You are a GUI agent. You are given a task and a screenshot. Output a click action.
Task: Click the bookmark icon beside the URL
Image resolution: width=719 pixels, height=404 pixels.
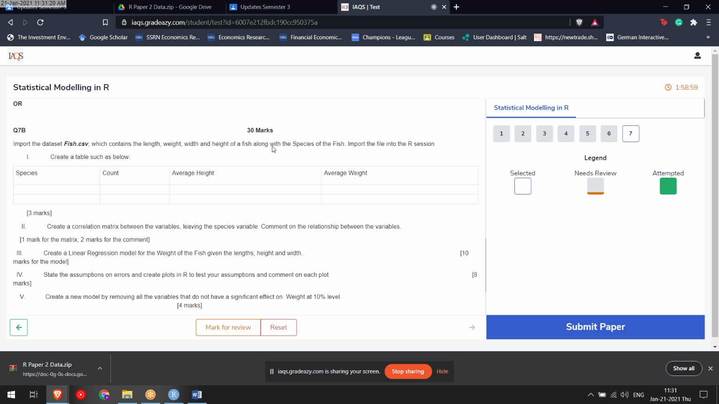(105, 22)
